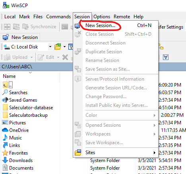Select the Downloads folder
This screenshot has height=174, width=186.
[x=17, y=160]
